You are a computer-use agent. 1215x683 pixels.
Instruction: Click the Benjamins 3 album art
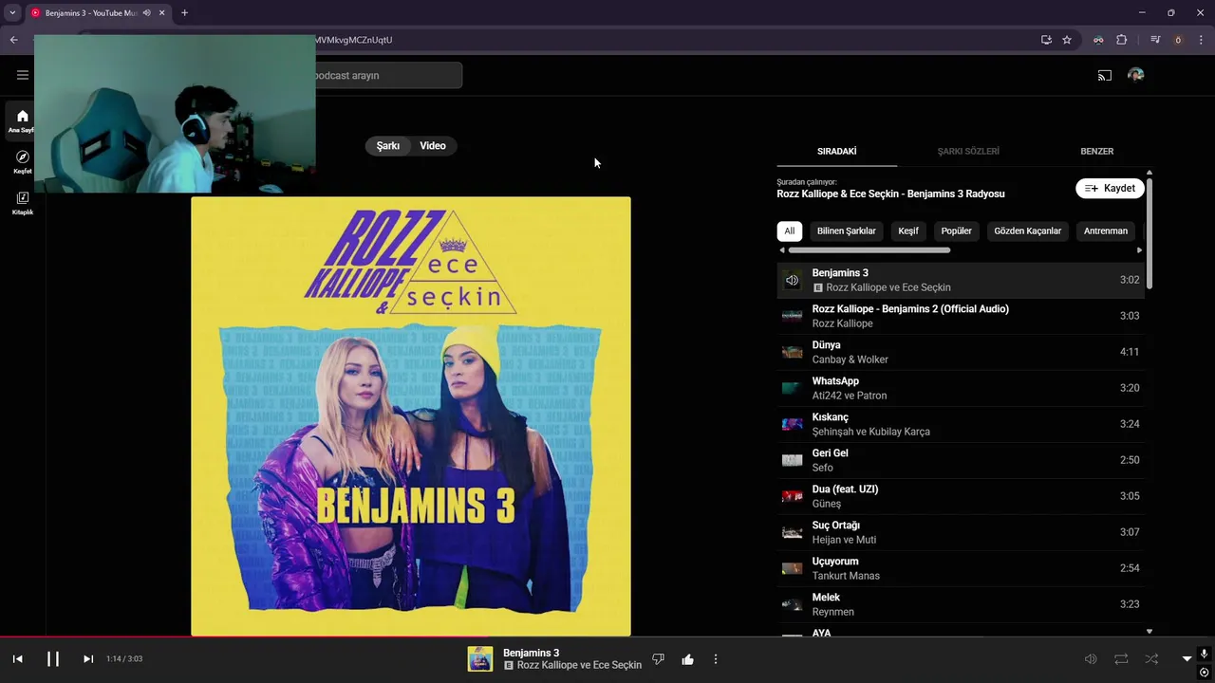pos(411,416)
